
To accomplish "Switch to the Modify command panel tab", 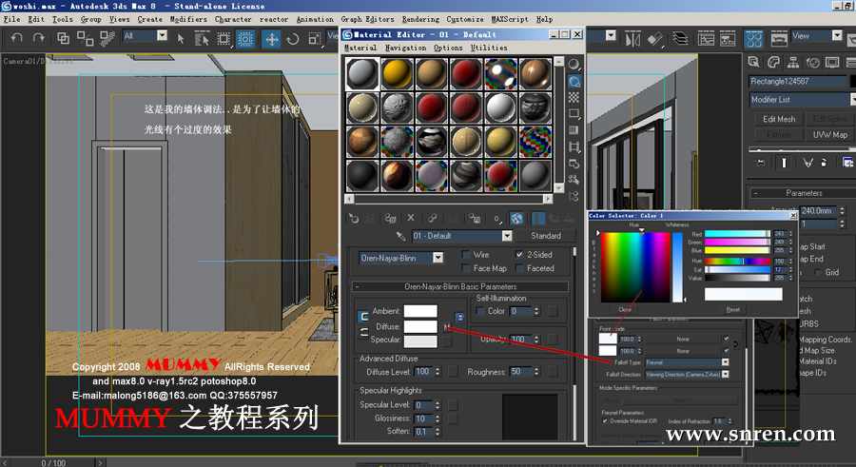I will 773,62.
